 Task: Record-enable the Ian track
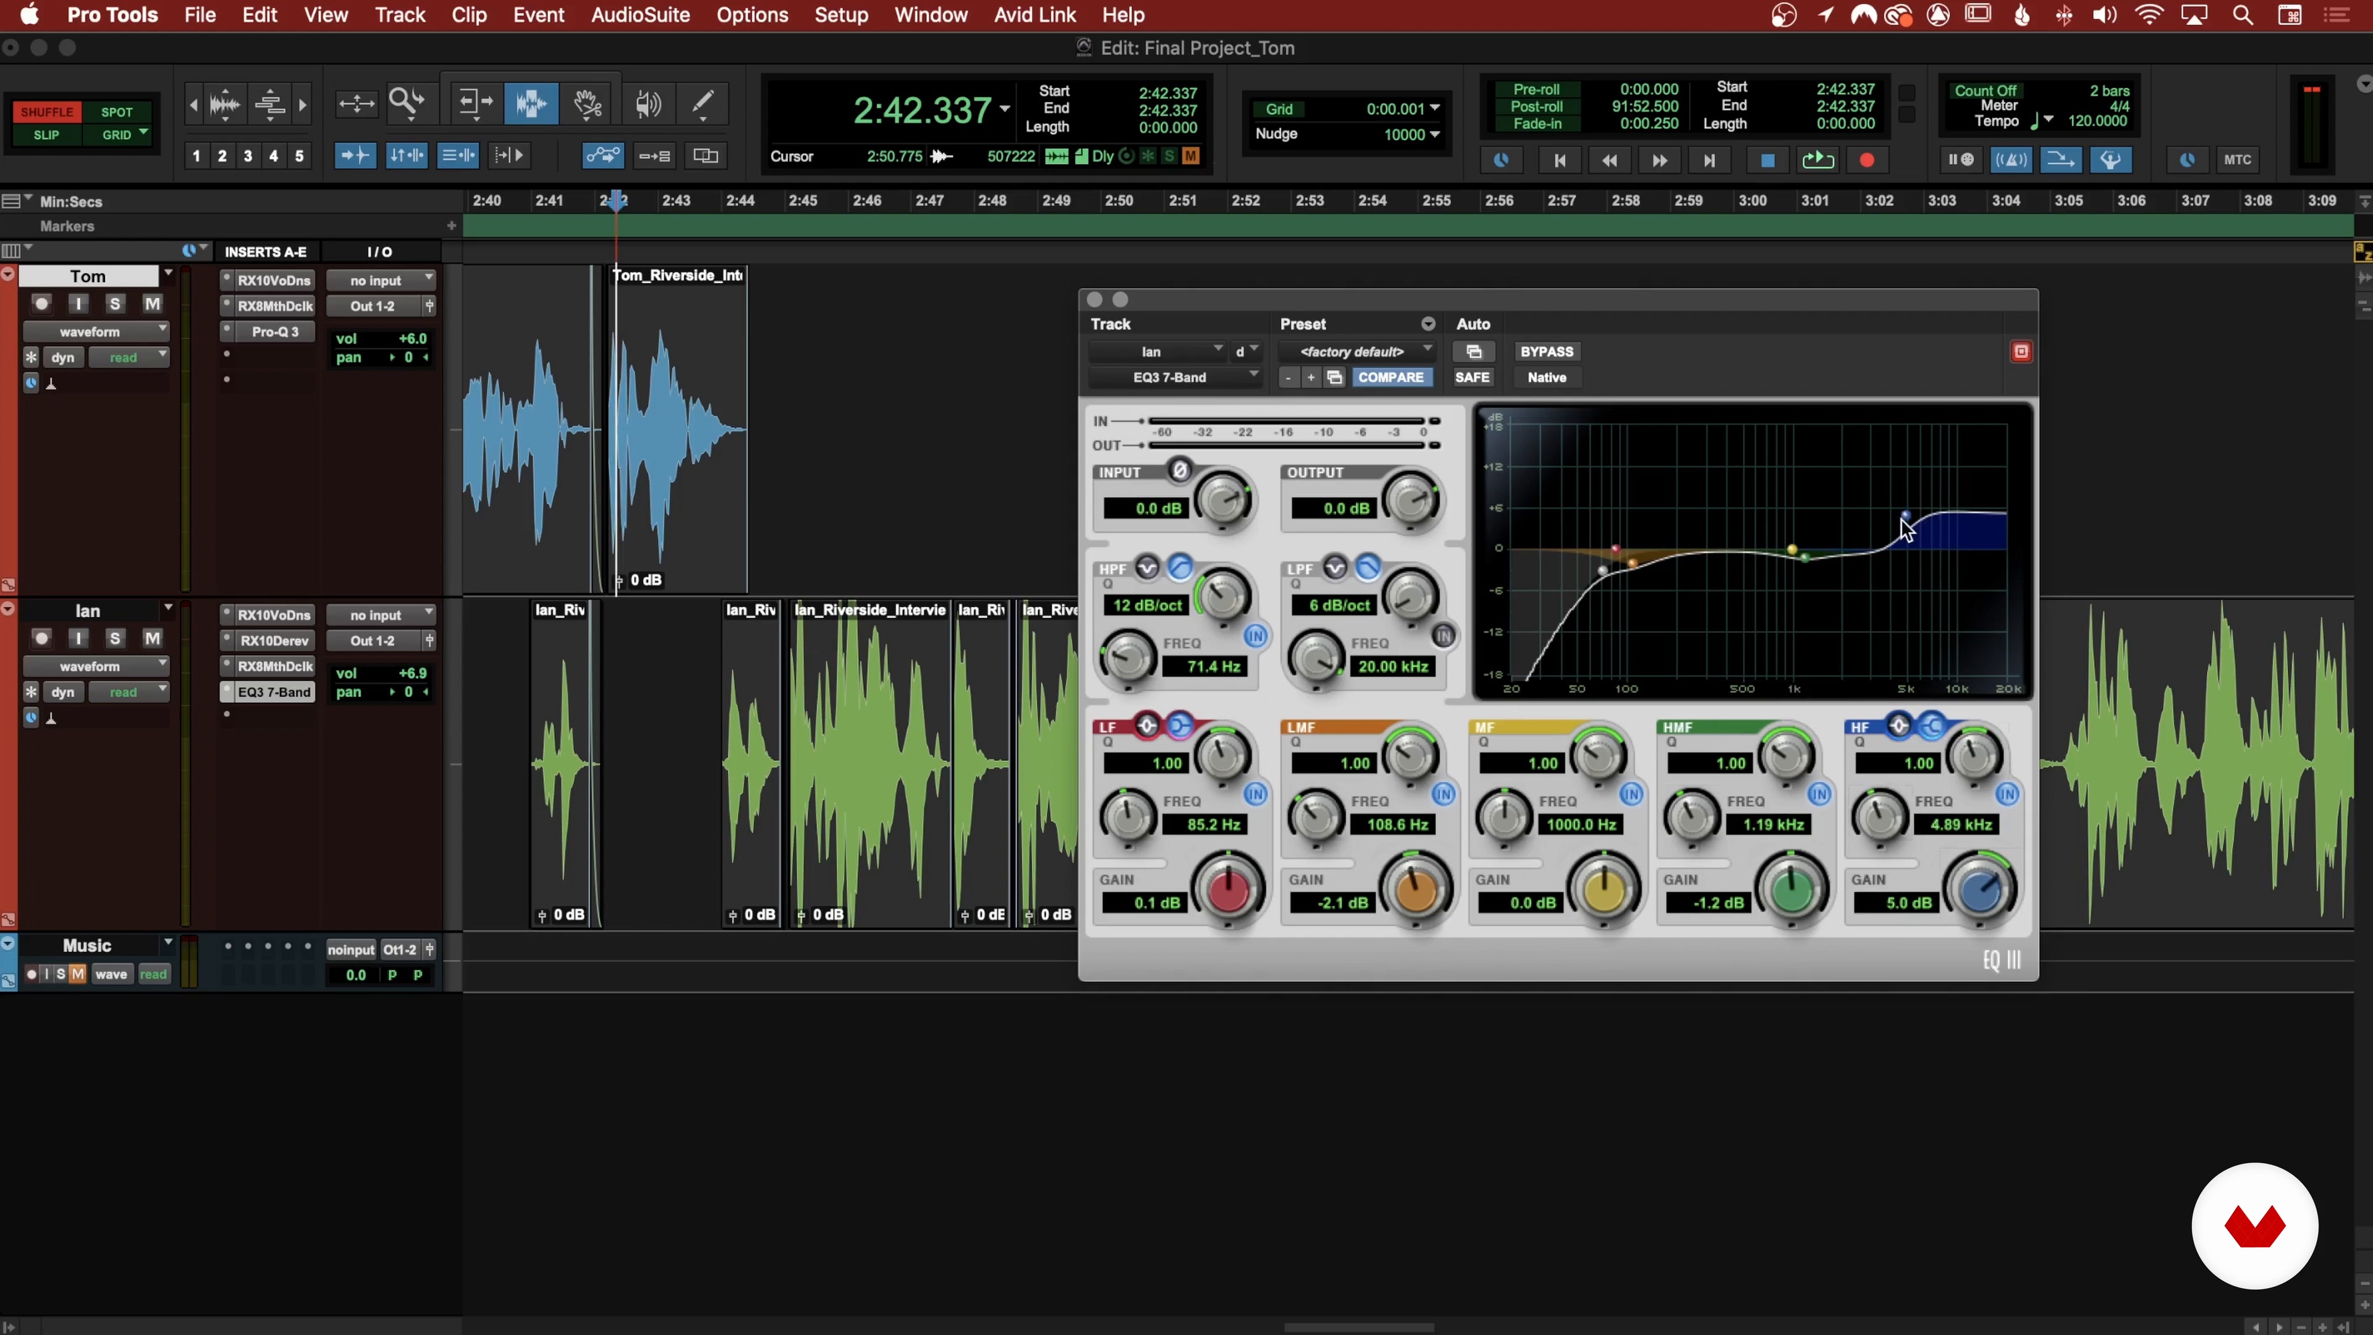point(41,638)
